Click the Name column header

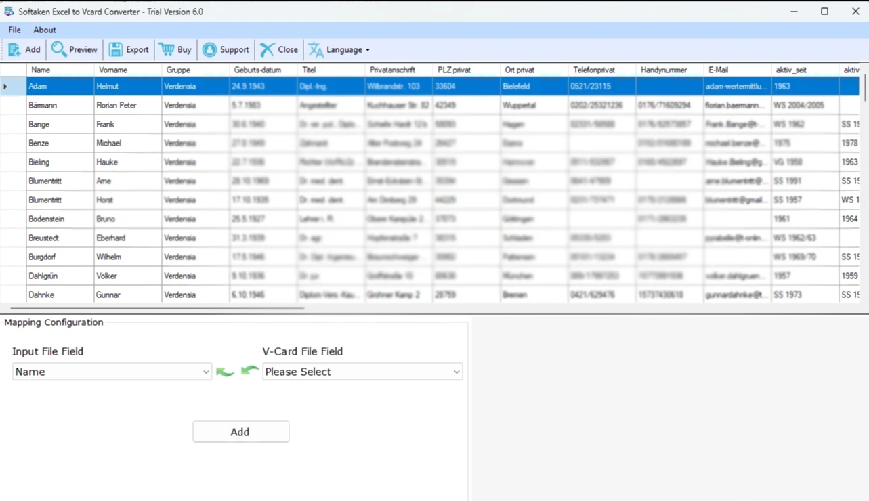pyautogui.click(x=60, y=70)
